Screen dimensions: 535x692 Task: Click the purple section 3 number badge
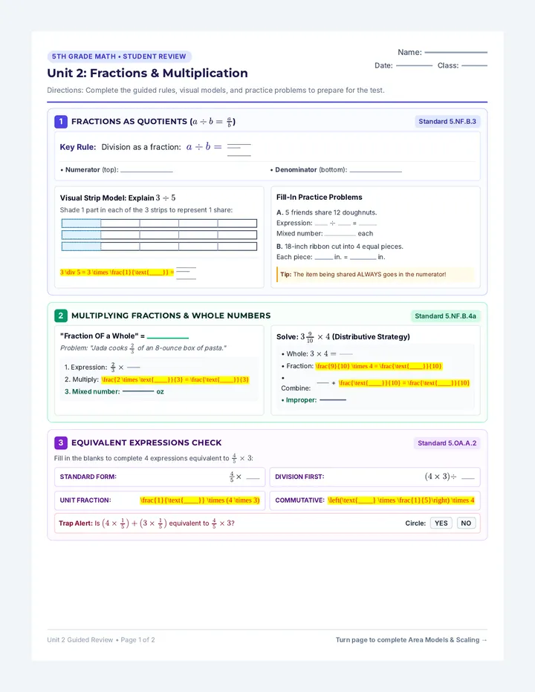pyautogui.click(x=60, y=443)
